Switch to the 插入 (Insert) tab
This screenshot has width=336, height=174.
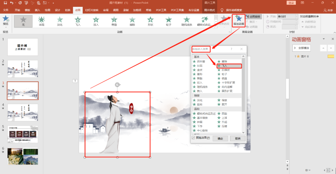(x=38, y=10)
